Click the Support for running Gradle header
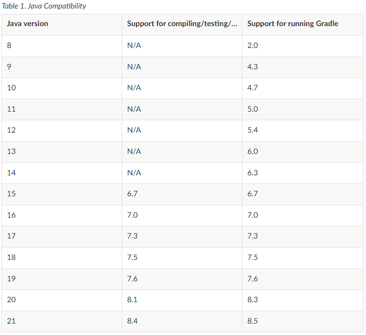Screen dimensions: 366x335 (x=302, y=25)
